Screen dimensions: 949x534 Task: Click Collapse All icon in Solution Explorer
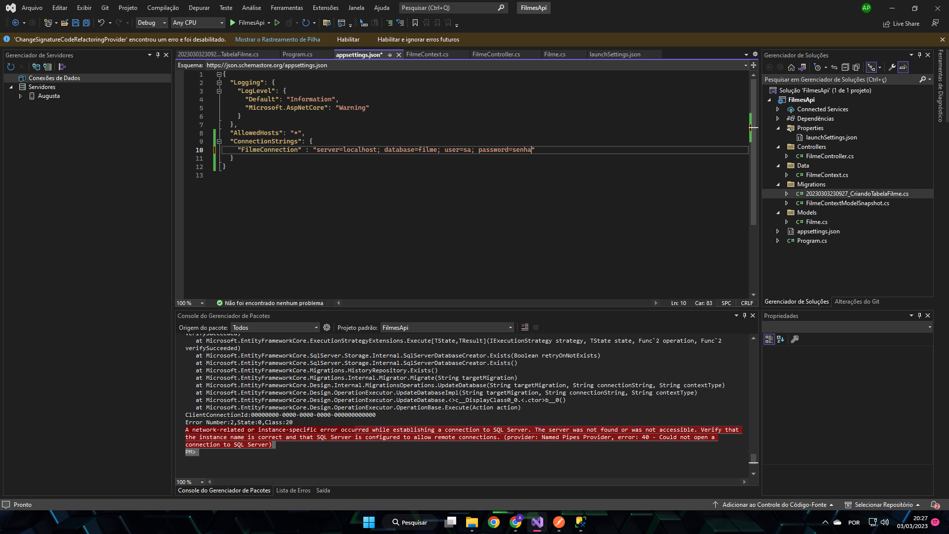coord(845,67)
